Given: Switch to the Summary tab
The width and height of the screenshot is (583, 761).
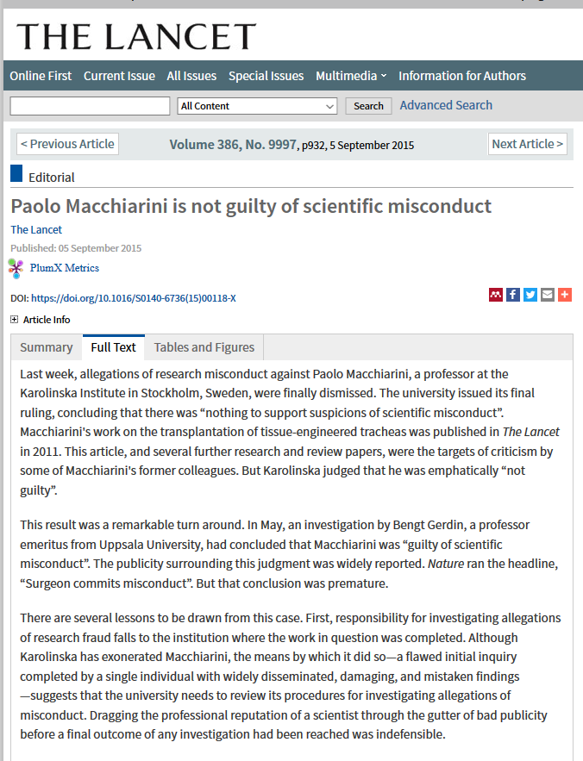Looking at the screenshot, I should pos(47,347).
